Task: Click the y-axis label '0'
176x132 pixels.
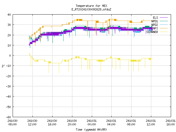Action: point(10,56)
